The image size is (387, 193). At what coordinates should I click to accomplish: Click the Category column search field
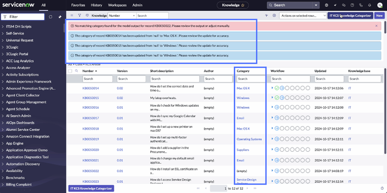pos(250,79)
